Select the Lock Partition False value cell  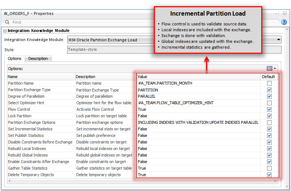[198, 116]
